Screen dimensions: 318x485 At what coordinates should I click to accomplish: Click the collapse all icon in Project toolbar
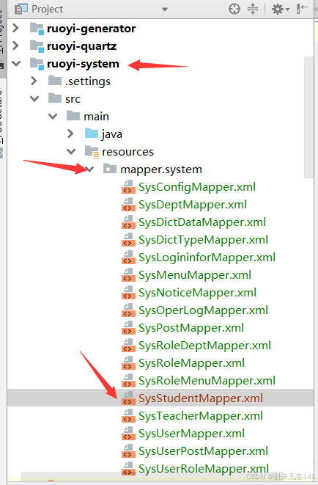[253, 9]
